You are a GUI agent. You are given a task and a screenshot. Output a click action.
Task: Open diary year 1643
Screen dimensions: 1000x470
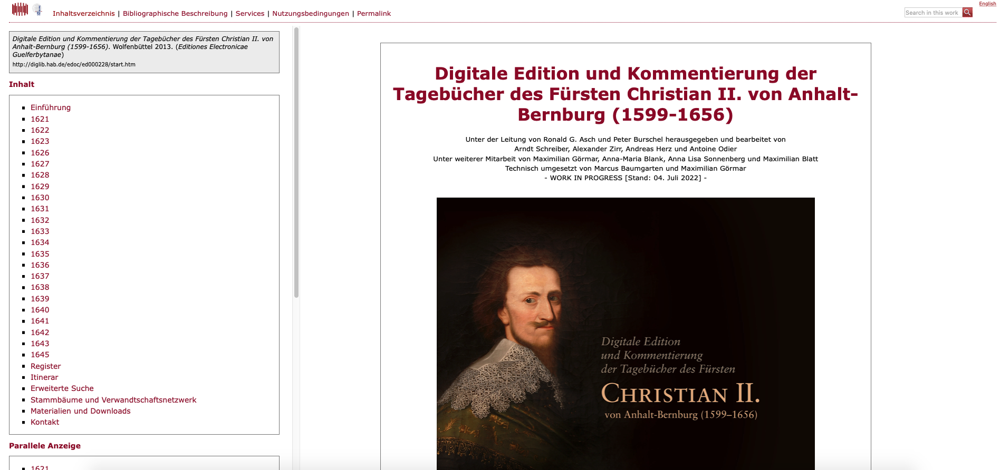tap(40, 344)
